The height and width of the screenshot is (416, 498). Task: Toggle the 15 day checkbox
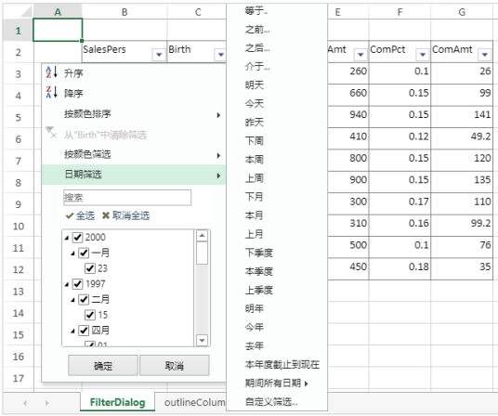click(x=90, y=315)
